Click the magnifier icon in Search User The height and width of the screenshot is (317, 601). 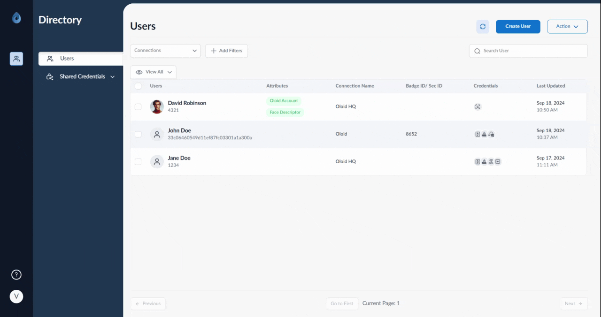[478, 51]
